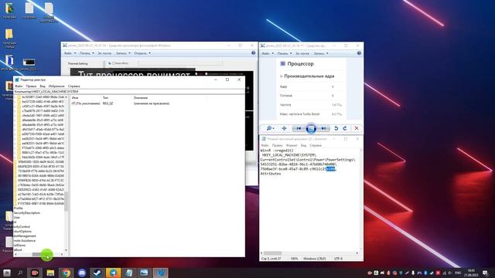Open Формат menu in Notepad
The width and height of the screenshot is (495, 278).
click(x=292, y=145)
